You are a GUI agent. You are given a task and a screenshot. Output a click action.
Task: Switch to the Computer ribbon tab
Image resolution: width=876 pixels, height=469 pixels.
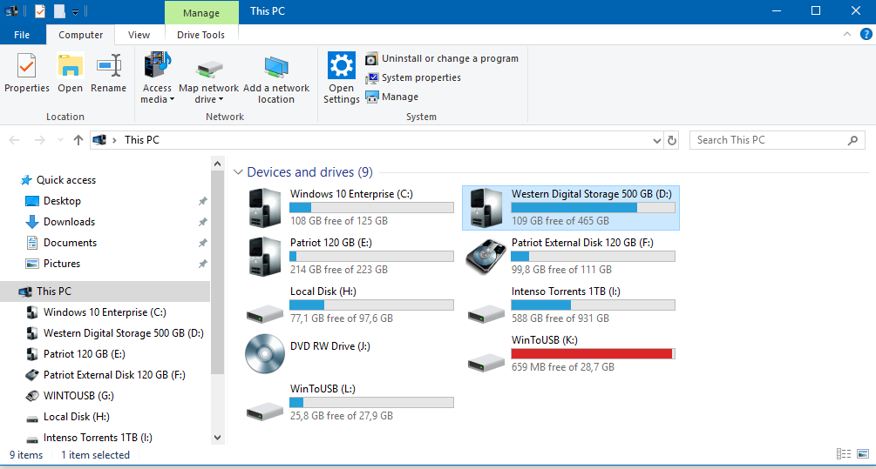pyautogui.click(x=80, y=35)
